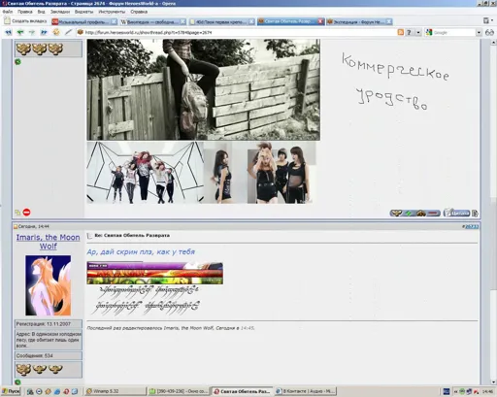Close the Википедия tab
The height and width of the screenshot is (397, 497).
pyautogui.click(x=182, y=21)
